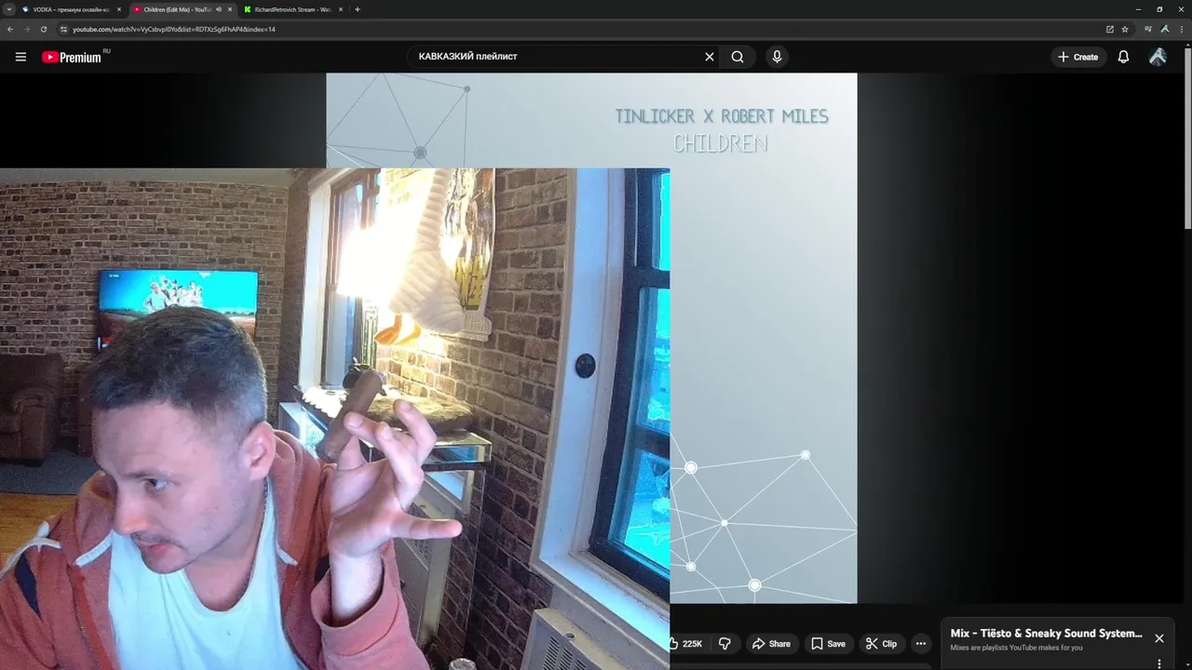Open the YouTube account avatar menu
This screenshot has width=1192, height=670.
tap(1158, 57)
